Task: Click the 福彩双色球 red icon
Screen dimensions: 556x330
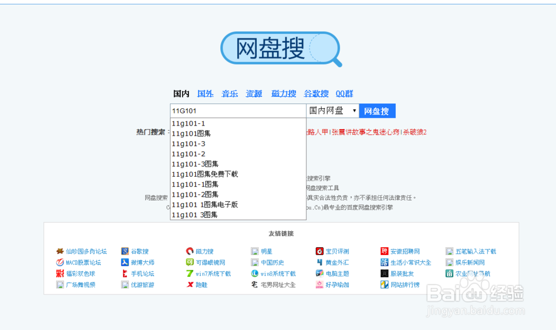Action: click(60, 273)
